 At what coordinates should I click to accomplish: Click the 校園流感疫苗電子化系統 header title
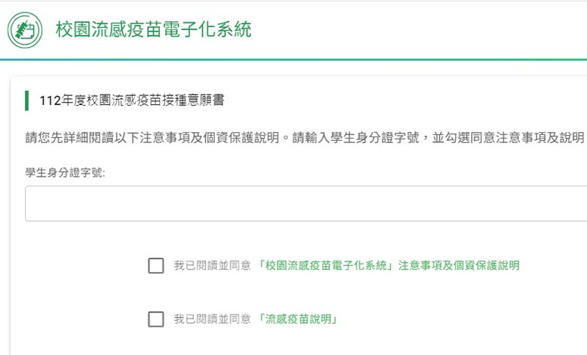click(153, 30)
